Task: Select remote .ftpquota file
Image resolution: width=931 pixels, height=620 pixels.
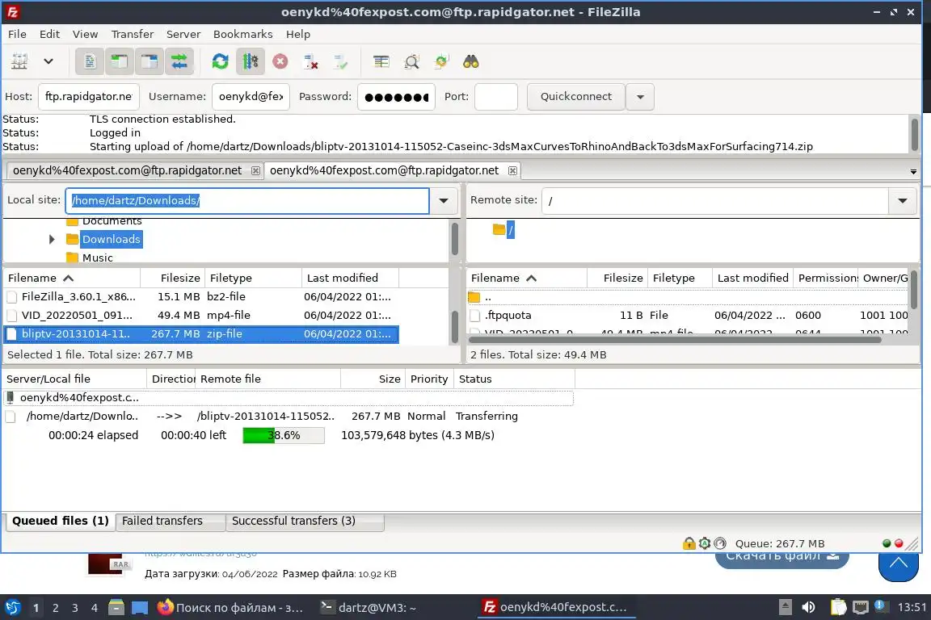Action: (688, 315)
